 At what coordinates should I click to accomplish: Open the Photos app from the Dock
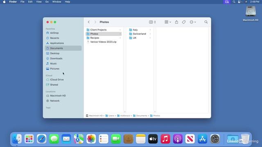(x=91, y=139)
